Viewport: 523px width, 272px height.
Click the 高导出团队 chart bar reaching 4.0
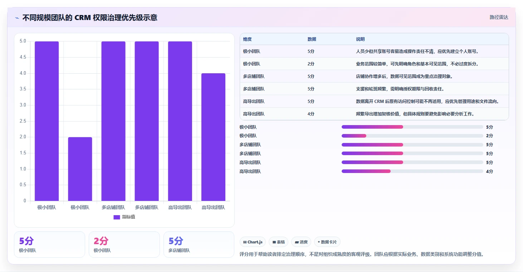pos(213,137)
